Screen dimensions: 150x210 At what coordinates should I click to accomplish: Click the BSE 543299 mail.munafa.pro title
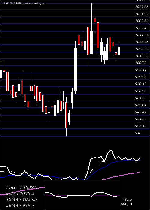click(24, 4)
